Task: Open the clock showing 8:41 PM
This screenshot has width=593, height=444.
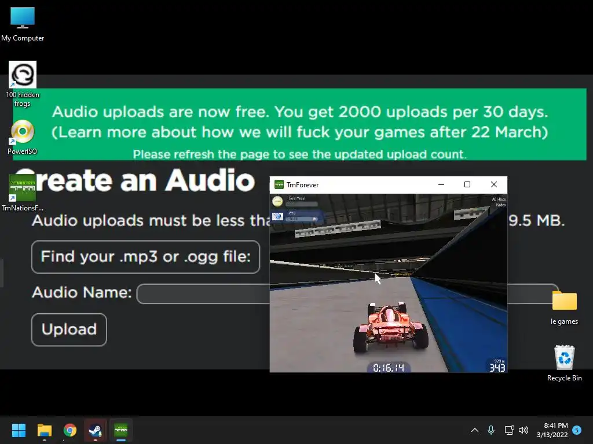Action: (x=552, y=430)
